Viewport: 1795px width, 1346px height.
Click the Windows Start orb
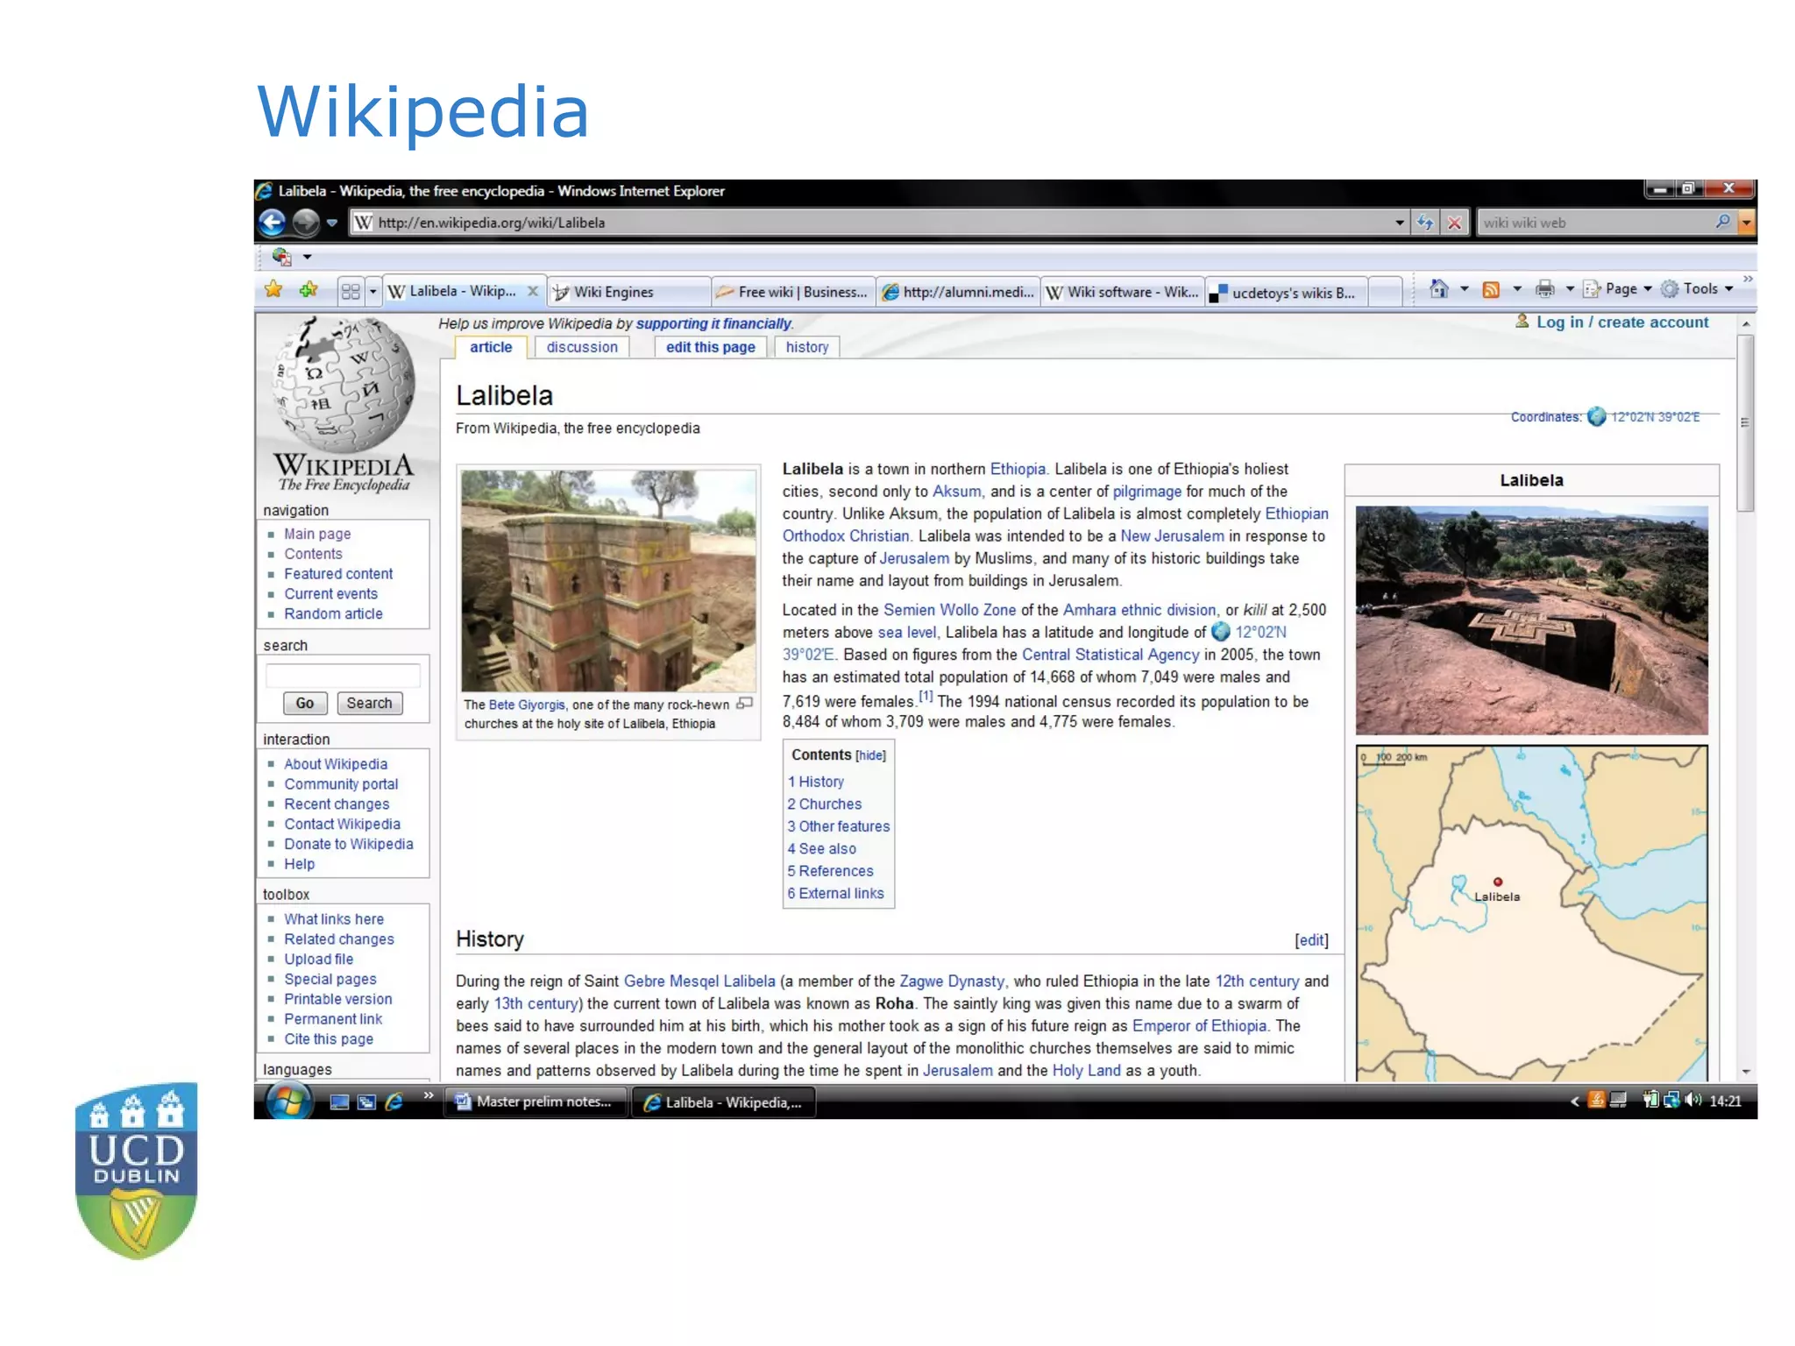point(288,1102)
